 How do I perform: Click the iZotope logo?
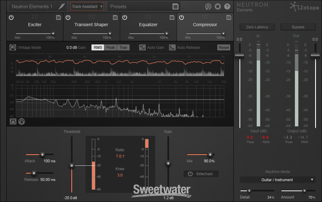point(304,6)
